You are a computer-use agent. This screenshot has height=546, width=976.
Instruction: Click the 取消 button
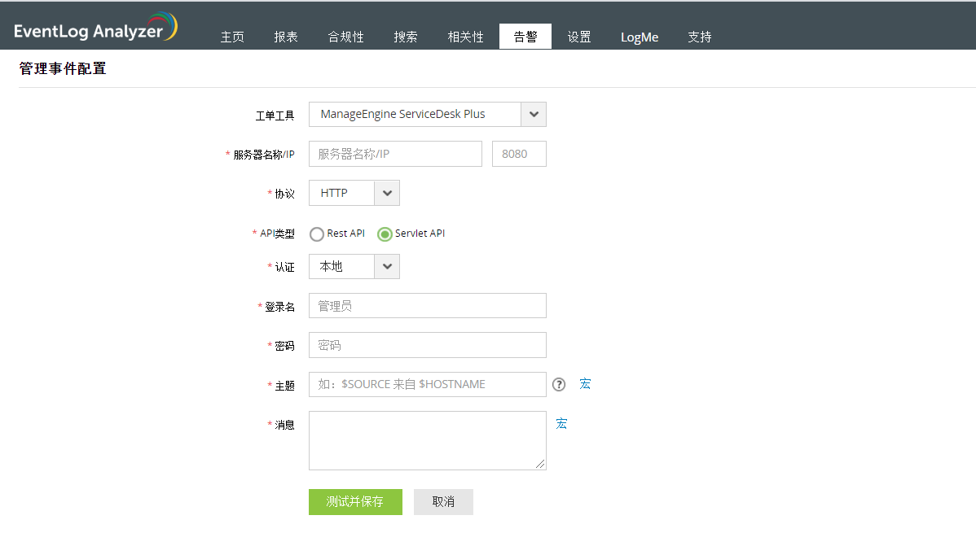[443, 502]
